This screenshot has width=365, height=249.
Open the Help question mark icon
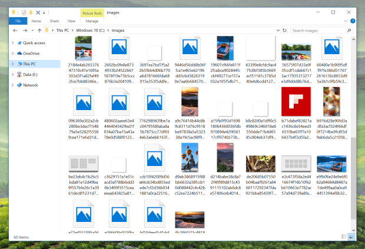coord(353,21)
